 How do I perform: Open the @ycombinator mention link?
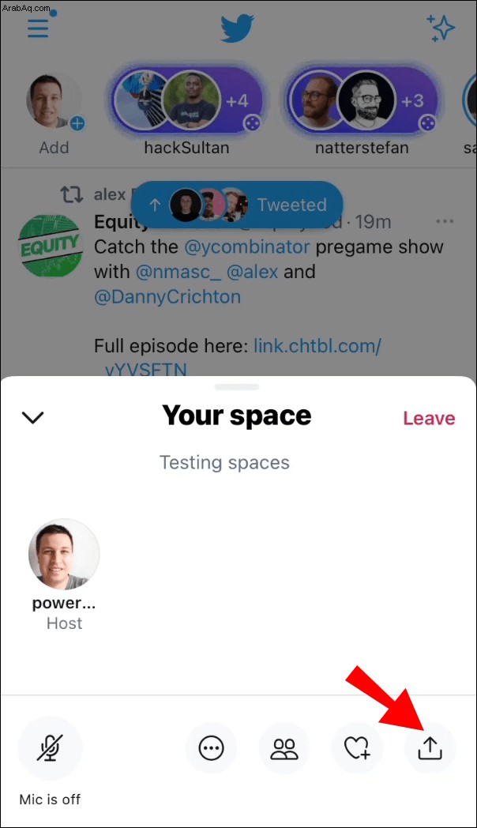coord(247,247)
